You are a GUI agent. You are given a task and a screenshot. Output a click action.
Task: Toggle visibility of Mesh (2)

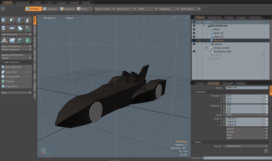pyautogui.click(x=194, y=33)
